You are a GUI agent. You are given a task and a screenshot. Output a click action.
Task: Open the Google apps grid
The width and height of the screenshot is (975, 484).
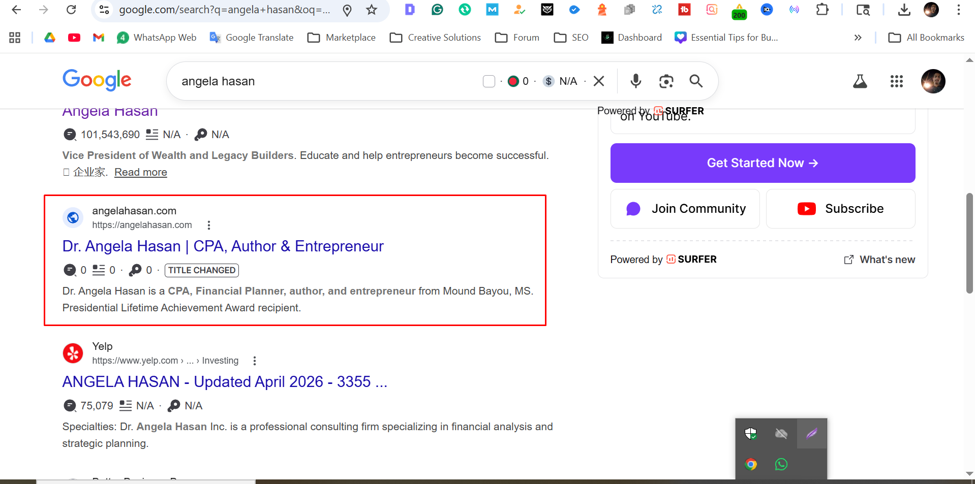pos(896,81)
